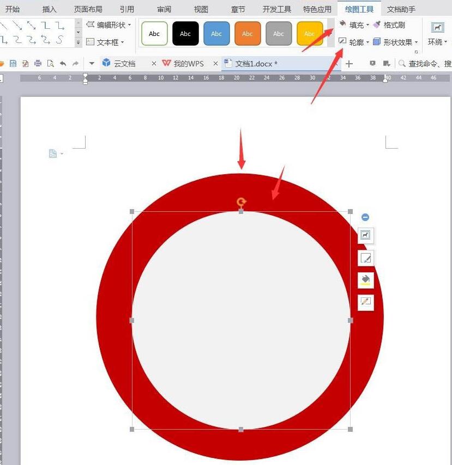
Task: Click the rotation handle above the circle
Action: point(241,202)
